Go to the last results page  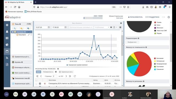pyautogui.click(x=70, y=76)
